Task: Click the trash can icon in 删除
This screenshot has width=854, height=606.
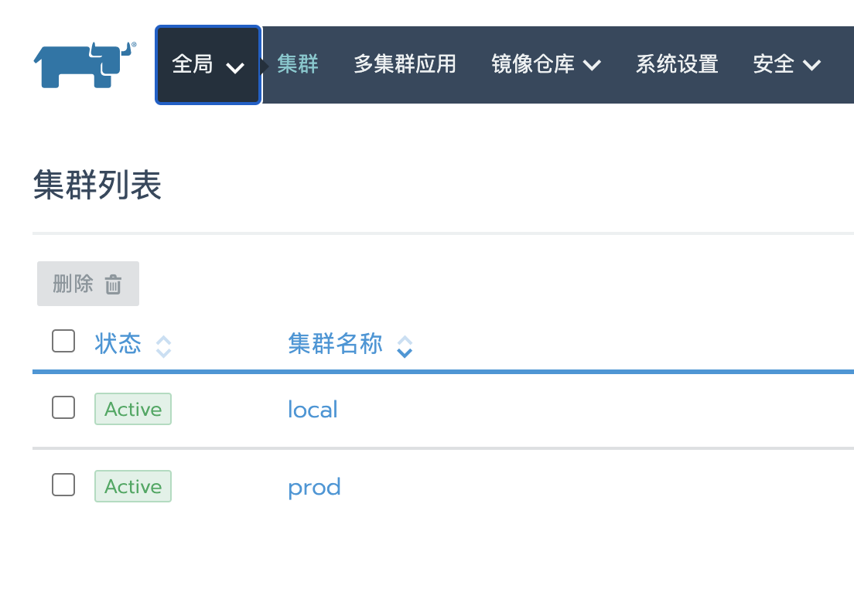Action: (x=113, y=284)
